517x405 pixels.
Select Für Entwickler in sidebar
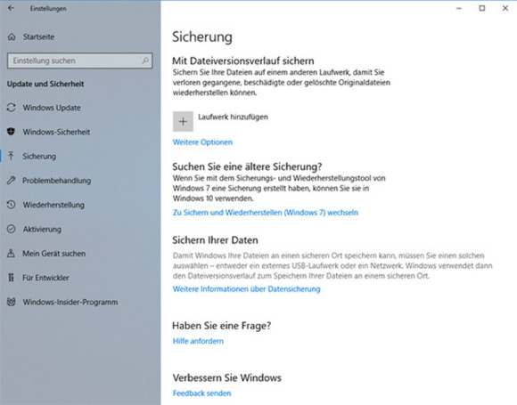45,278
